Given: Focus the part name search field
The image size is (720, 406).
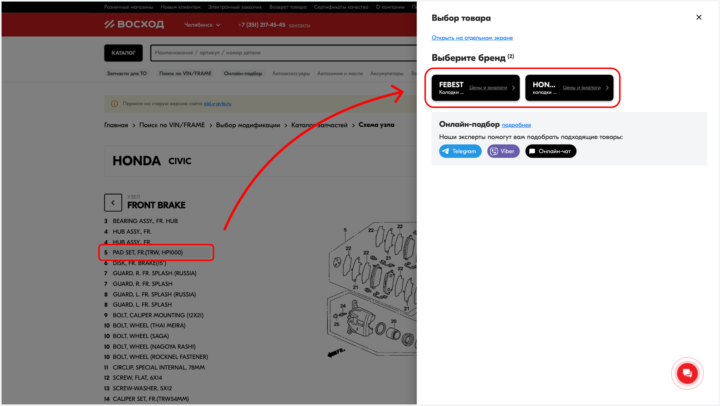Looking at the screenshot, I should coord(283,53).
